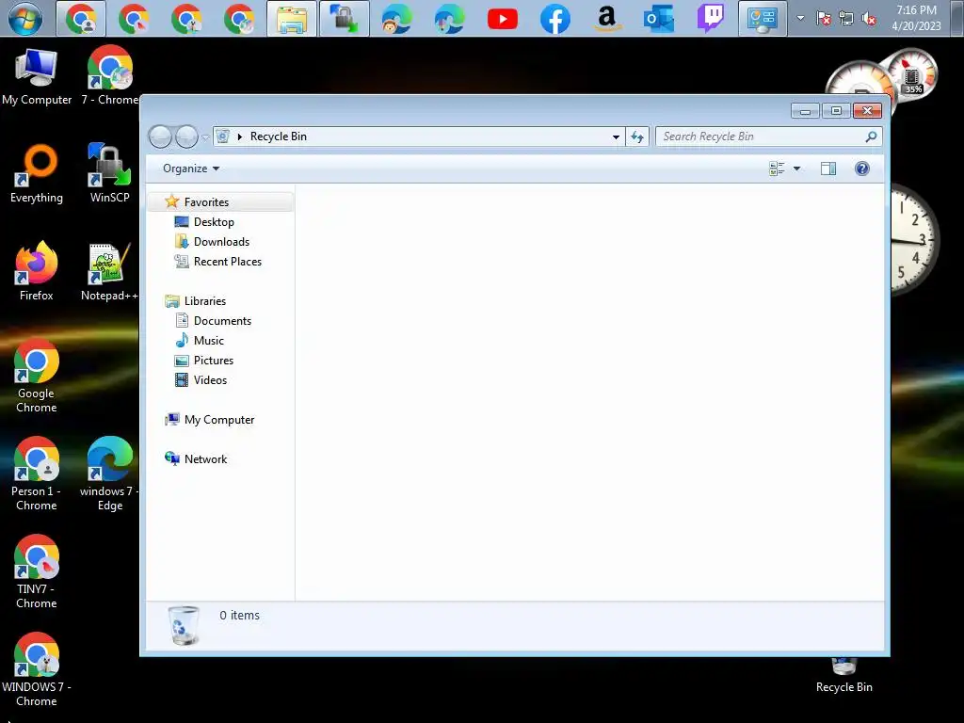
Task: Open the view options dropdown arrow
Action: point(796,169)
